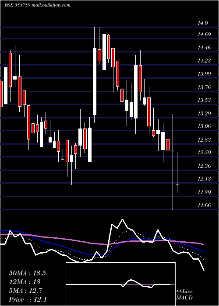Click the 12.83 price axis label
This screenshot has height=306, width=219.
205,140
